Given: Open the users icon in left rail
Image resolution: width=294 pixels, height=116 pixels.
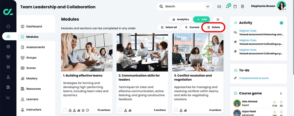Looking at the screenshot, I should coord(8,57).
